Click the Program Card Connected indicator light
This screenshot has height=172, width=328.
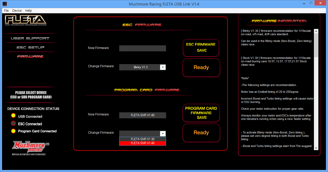13,131
